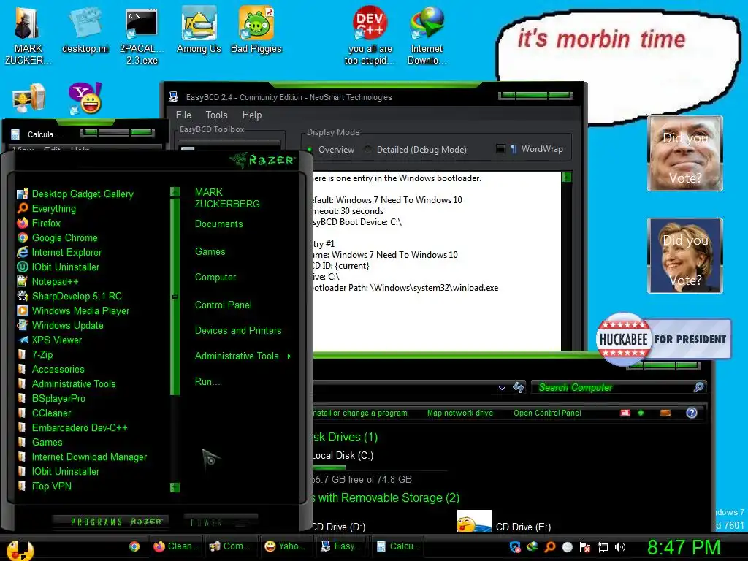Viewport: 748px width, 561px height.
Task: Select the Yahoo Messenger desktop icon
Action: (x=85, y=99)
